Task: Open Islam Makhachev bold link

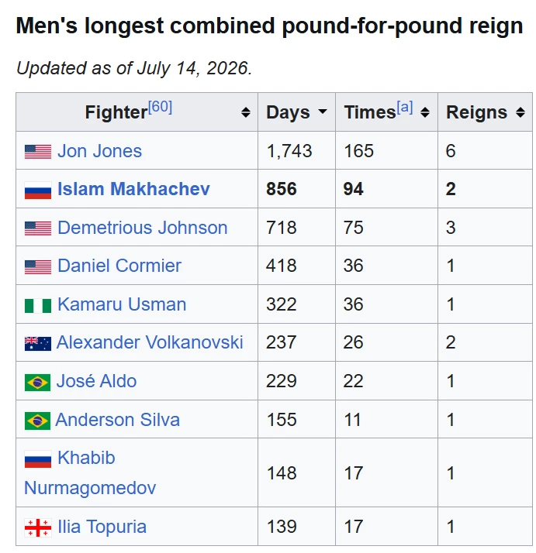Action: click(133, 189)
